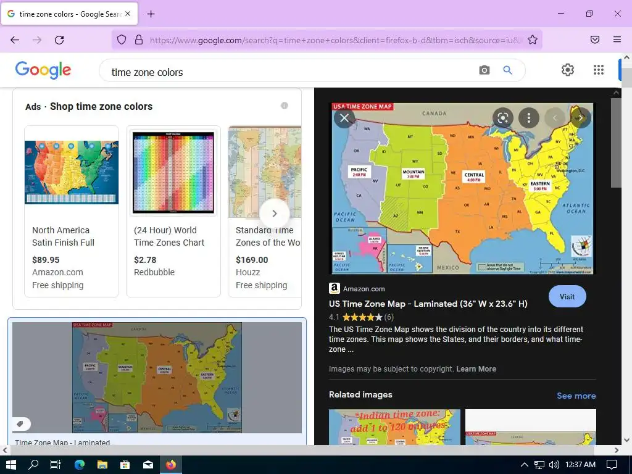Open the 'Indian time zone' related image

click(x=394, y=427)
